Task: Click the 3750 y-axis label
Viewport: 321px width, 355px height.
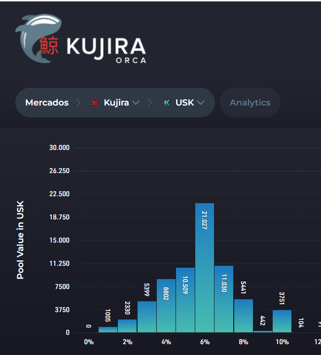Action: point(62,310)
